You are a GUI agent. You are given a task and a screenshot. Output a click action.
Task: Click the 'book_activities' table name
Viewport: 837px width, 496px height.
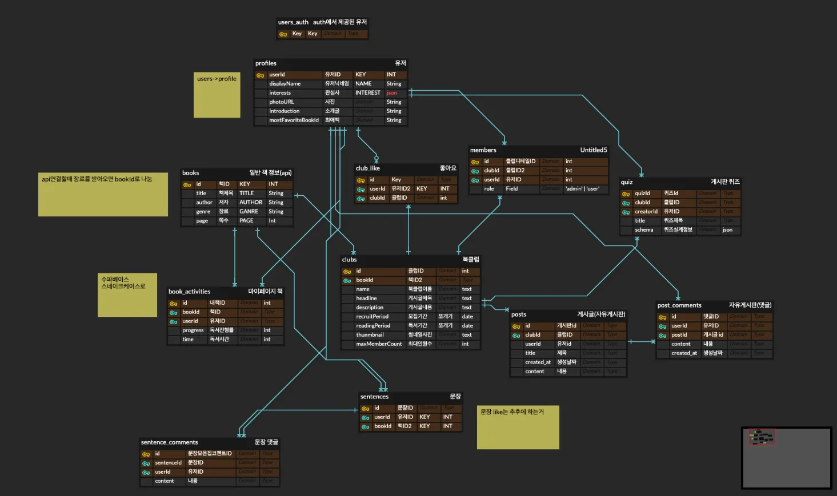pos(190,292)
